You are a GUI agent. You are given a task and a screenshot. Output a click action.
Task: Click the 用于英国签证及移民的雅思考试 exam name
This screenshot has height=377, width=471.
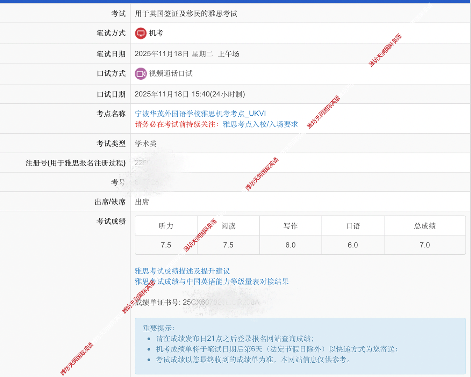coord(186,13)
